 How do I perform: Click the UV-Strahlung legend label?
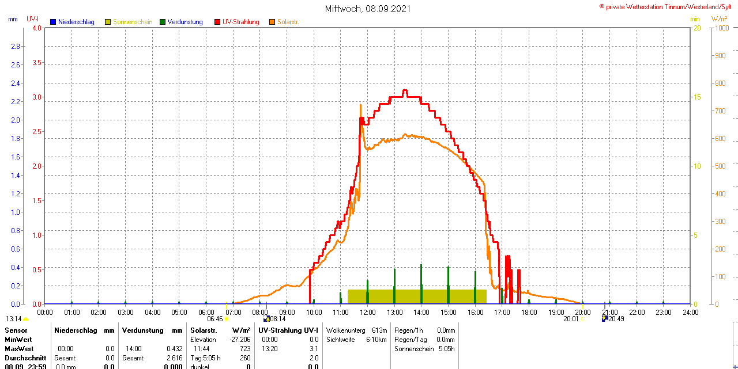(x=241, y=22)
